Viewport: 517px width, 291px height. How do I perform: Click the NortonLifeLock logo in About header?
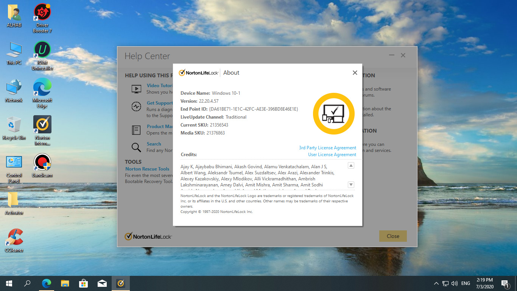pos(198,73)
